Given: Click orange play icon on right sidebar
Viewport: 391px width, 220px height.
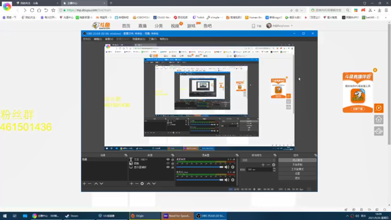Looking at the screenshot, I should point(379,108).
